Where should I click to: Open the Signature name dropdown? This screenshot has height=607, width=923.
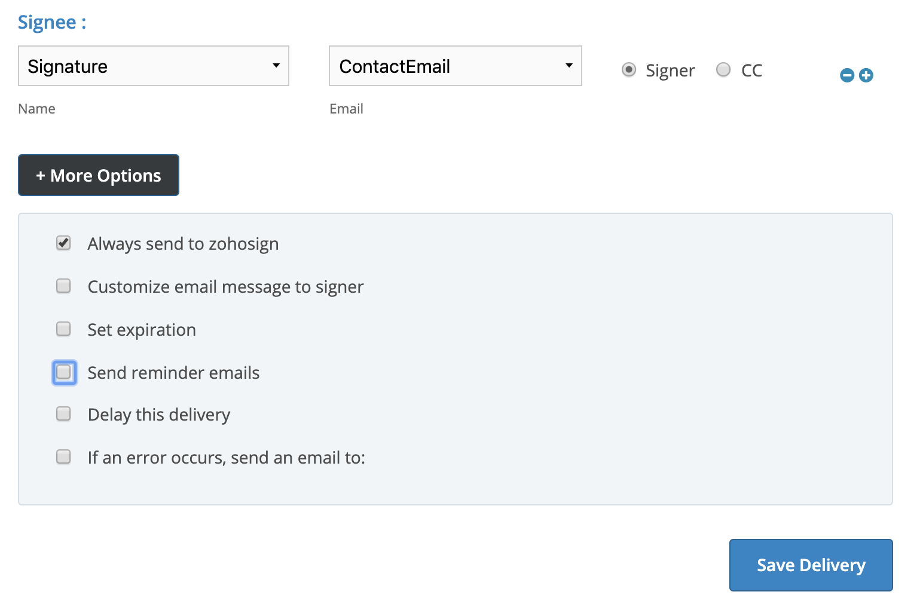tap(153, 66)
